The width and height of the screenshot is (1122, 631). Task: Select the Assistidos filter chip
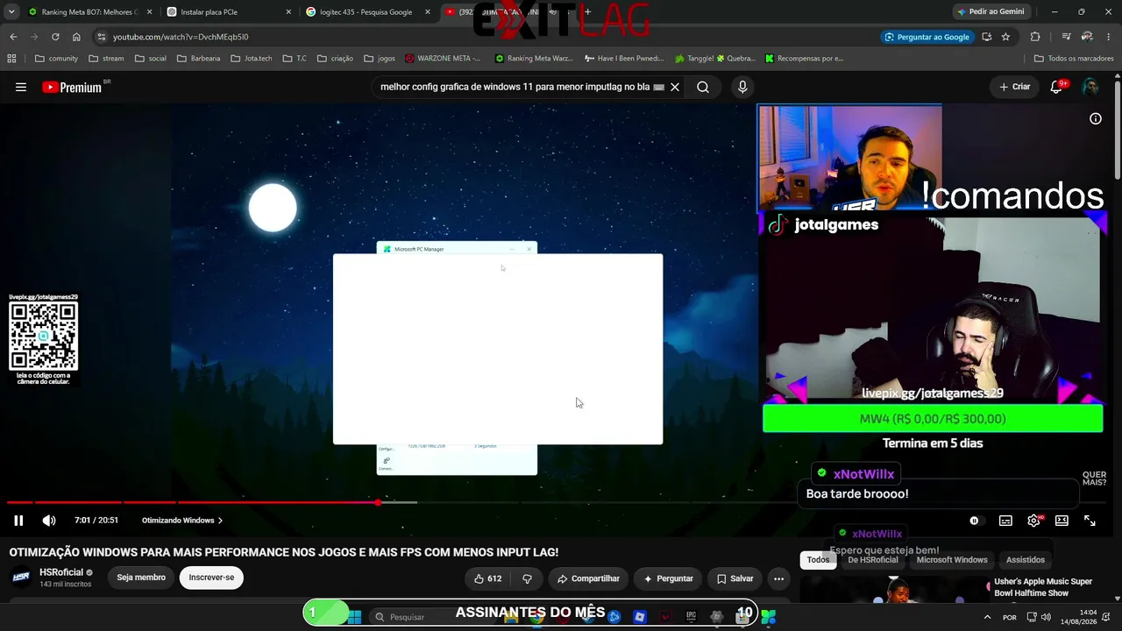(1026, 560)
